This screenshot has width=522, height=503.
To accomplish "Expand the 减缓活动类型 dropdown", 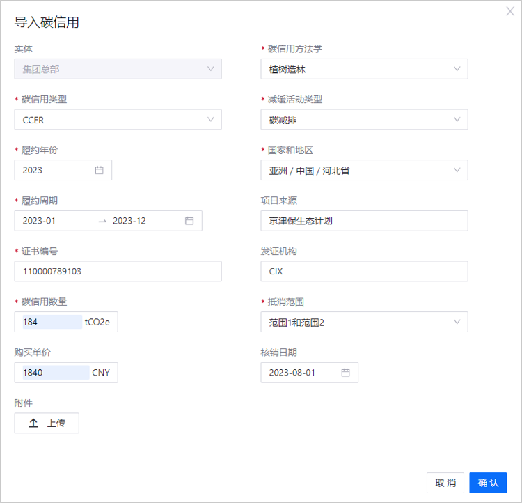I will coord(364,119).
